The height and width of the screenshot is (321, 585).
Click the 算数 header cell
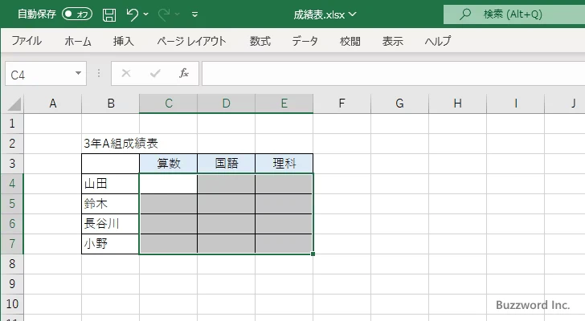168,164
